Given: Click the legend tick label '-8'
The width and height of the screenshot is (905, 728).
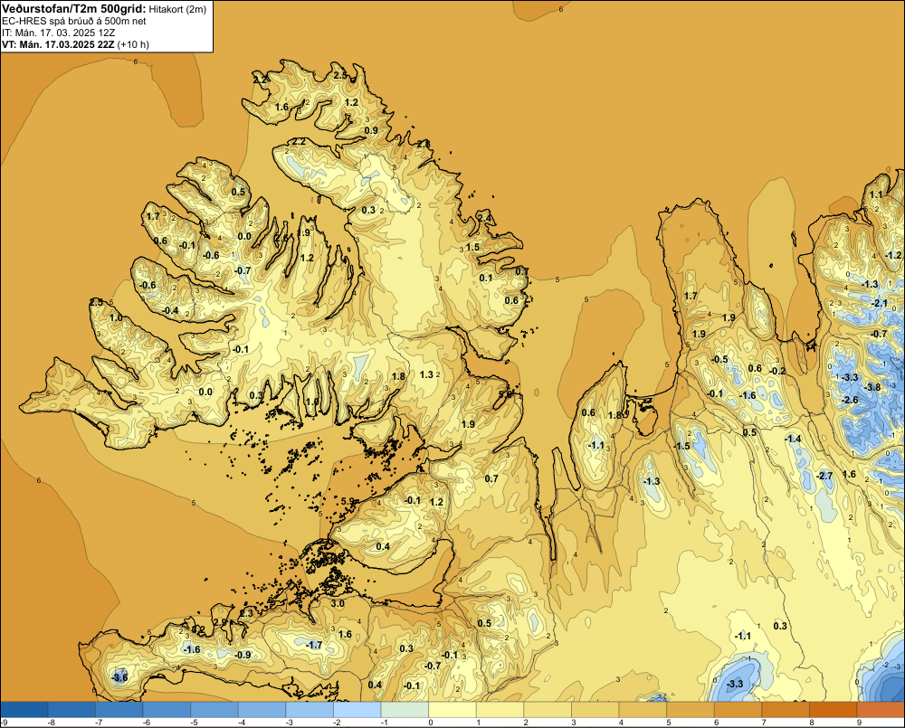Looking at the screenshot, I should point(51,723).
